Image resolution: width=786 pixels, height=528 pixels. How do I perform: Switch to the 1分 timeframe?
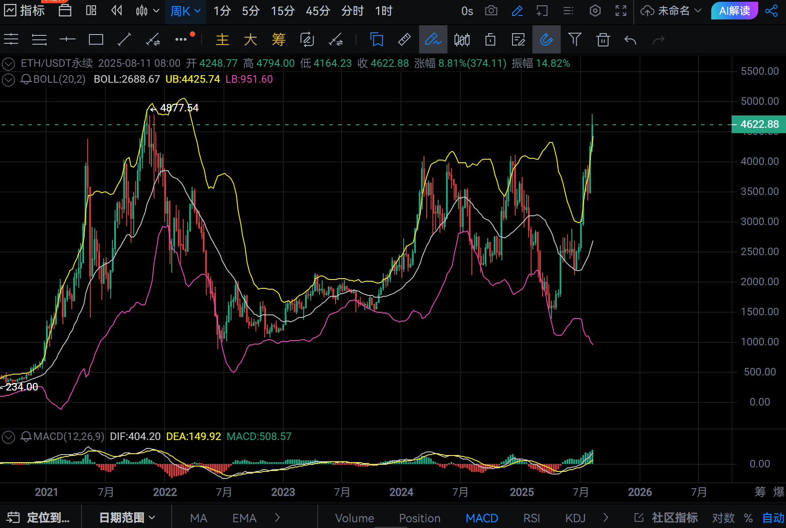pos(222,11)
